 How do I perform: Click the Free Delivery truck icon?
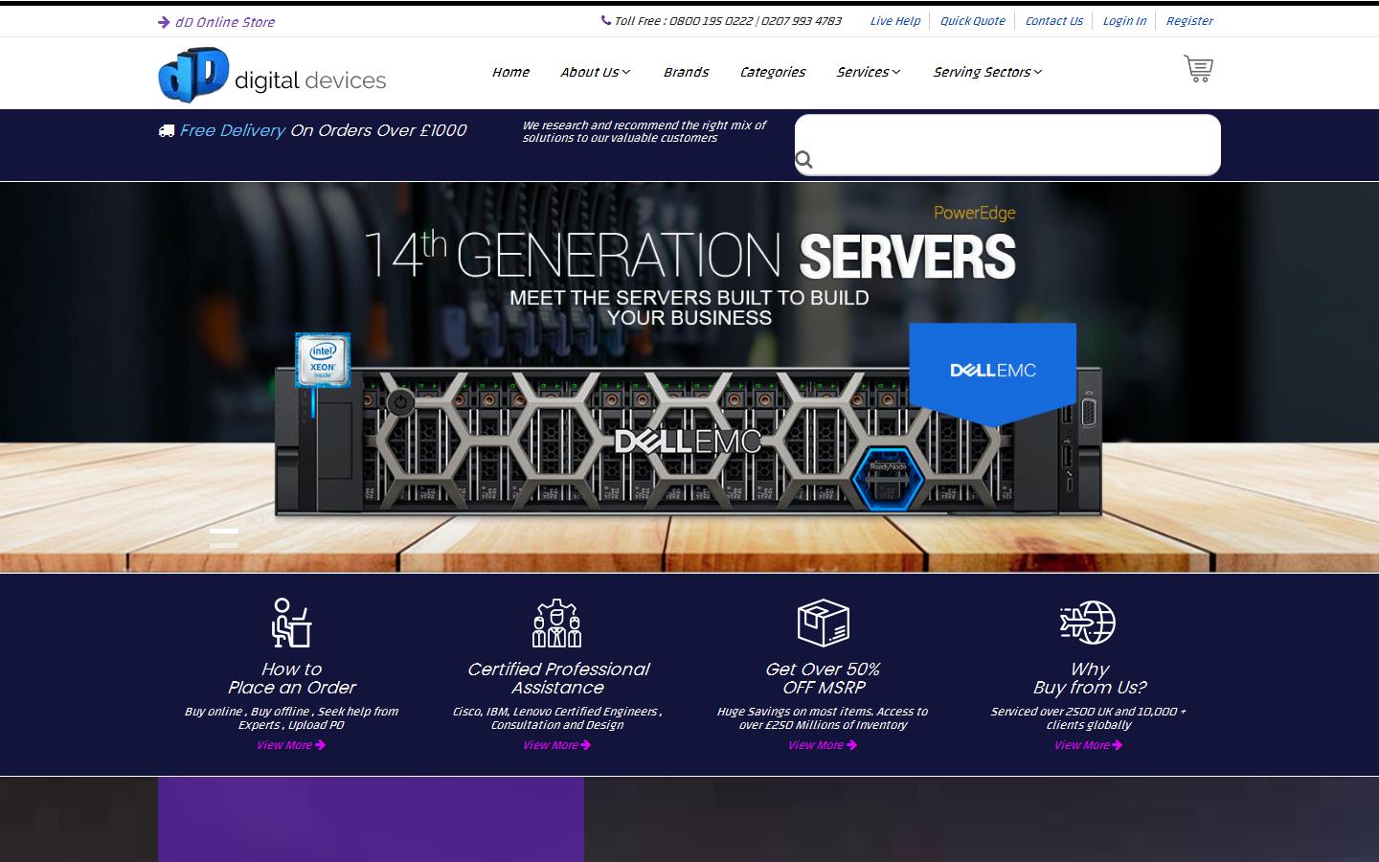tap(166, 130)
